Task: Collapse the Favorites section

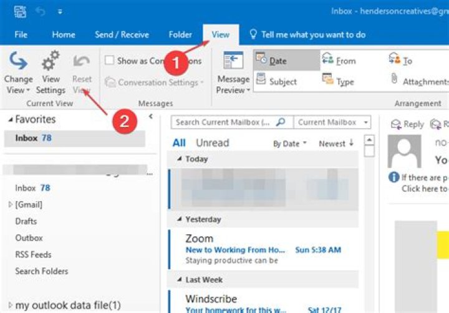Action: [9, 119]
